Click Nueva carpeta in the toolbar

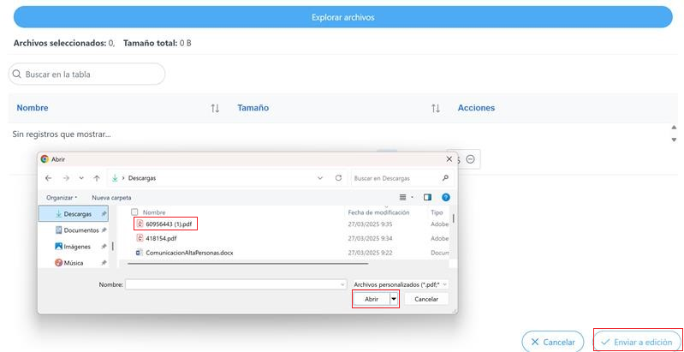pyautogui.click(x=111, y=198)
